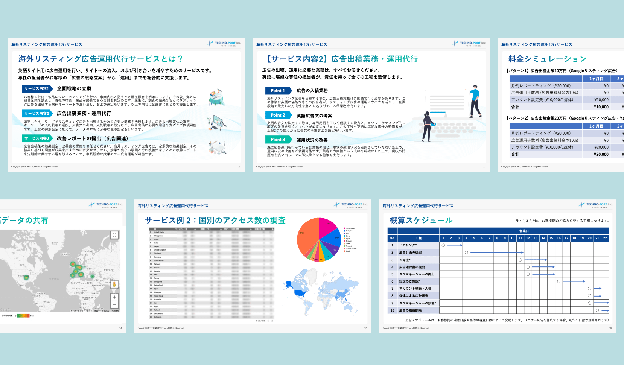This screenshot has height=365, width=624.
Task: Select the サービス内容1 label tab
Action: 37,89
